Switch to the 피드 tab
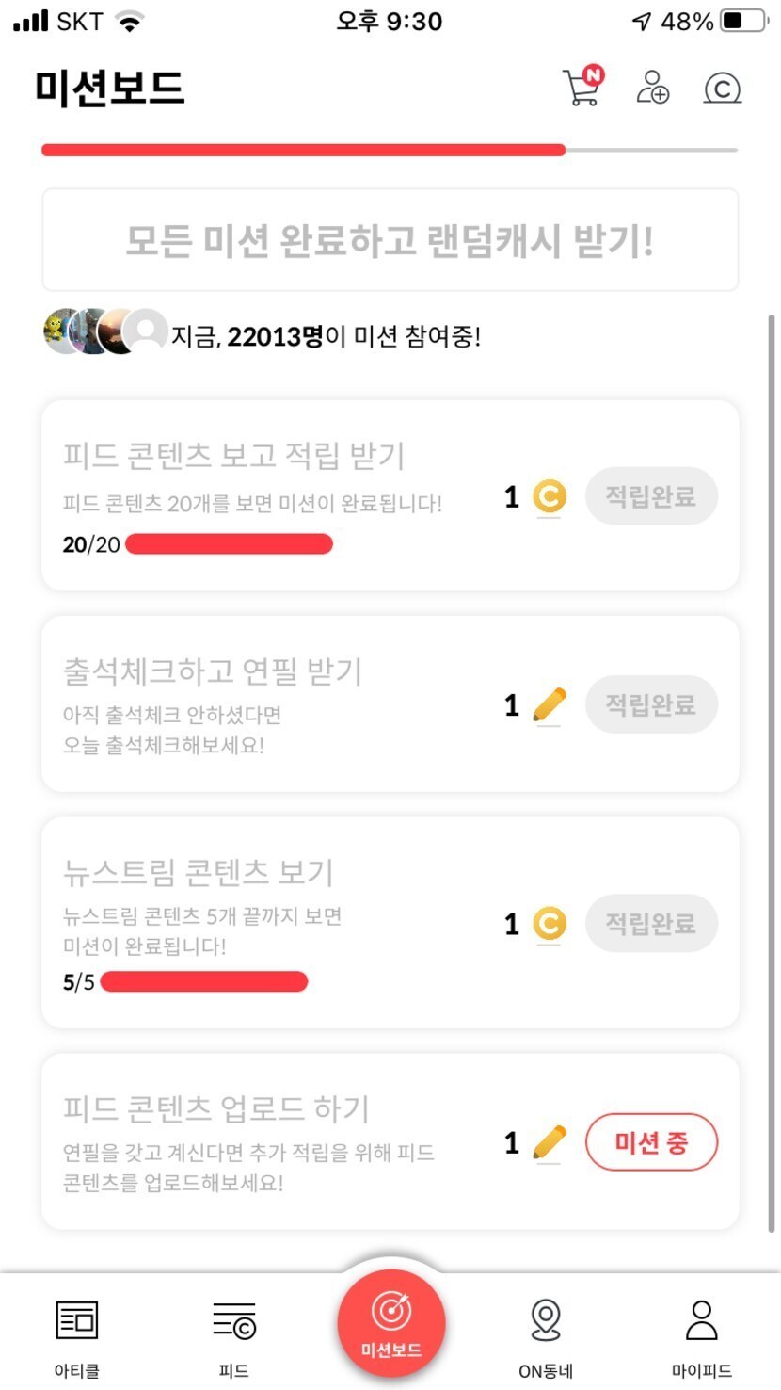This screenshot has height=1390, width=781. [233, 1335]
